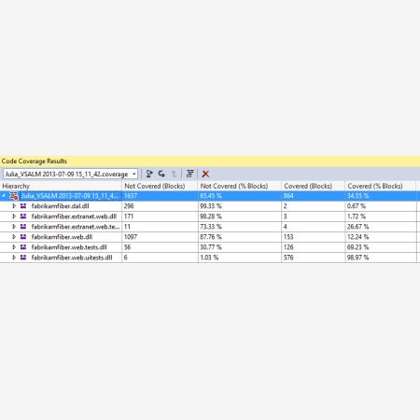Image resolution: width=420 pixels, height=420 pixels.
Task: Click the assembly icon beside fabrikamfiber.extranet.web.te...
Action: pos(23,227)
